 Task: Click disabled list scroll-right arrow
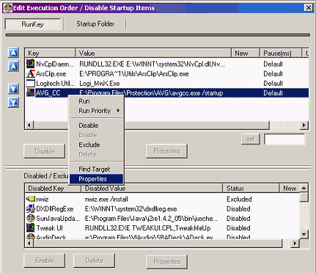295,244
